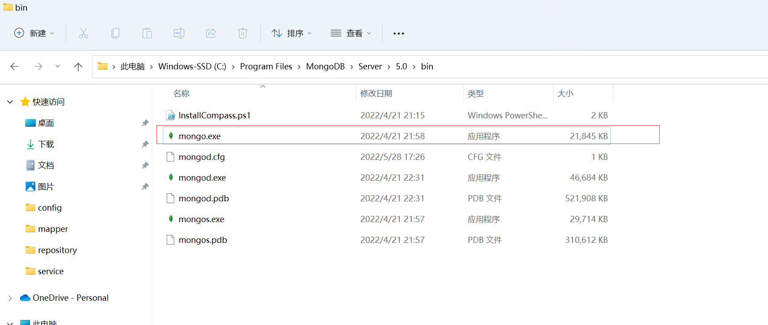
Task: Select mongo.exe green leaf icon
Action: (x=171, y=136)
